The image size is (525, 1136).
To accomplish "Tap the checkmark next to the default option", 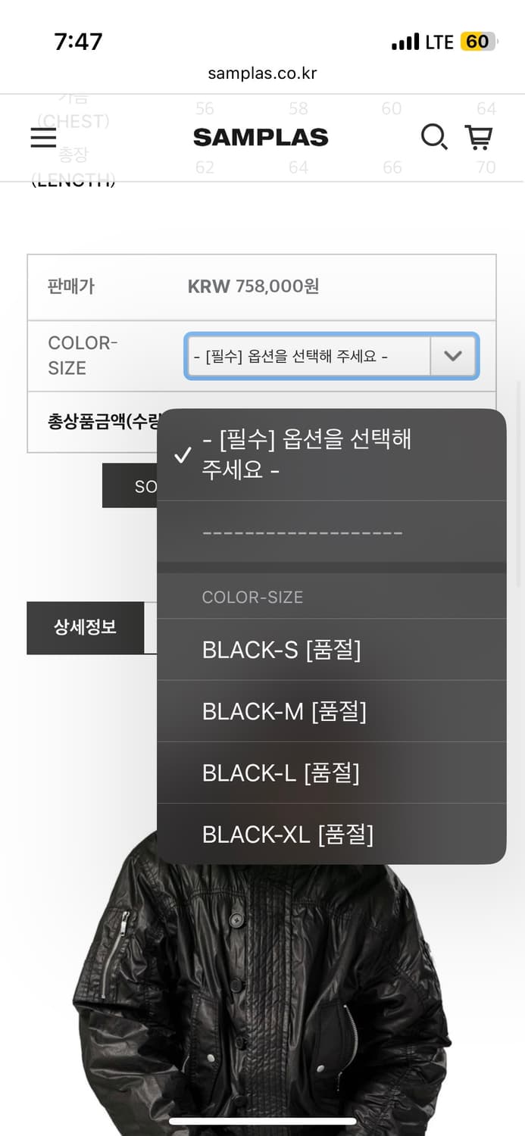I will (x=182, y=455).
